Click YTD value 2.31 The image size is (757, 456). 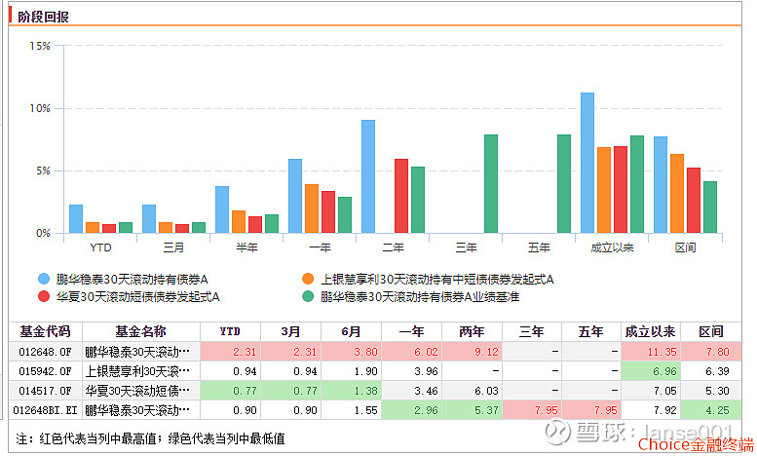[x=245, y=352]
